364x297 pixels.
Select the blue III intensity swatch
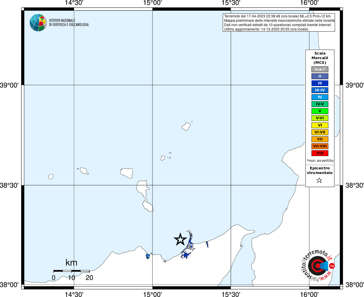click(320, 83)
